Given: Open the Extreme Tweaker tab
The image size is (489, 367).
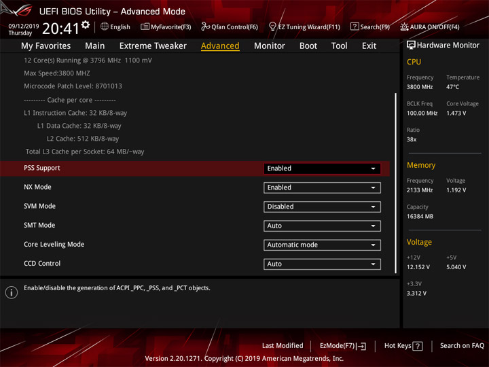Looking at the screenshot, I should tap(153, 46).
